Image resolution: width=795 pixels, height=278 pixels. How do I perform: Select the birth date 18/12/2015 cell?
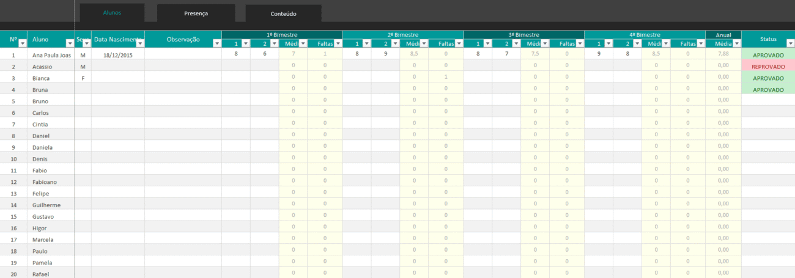(x=118, y=54)
